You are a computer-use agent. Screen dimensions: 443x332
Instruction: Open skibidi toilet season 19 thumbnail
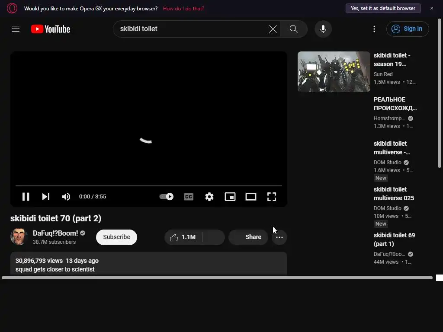334,72
